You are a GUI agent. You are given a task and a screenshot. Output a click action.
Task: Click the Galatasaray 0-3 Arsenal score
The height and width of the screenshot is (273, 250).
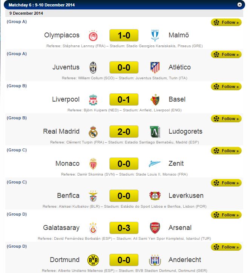click(124, 228)
